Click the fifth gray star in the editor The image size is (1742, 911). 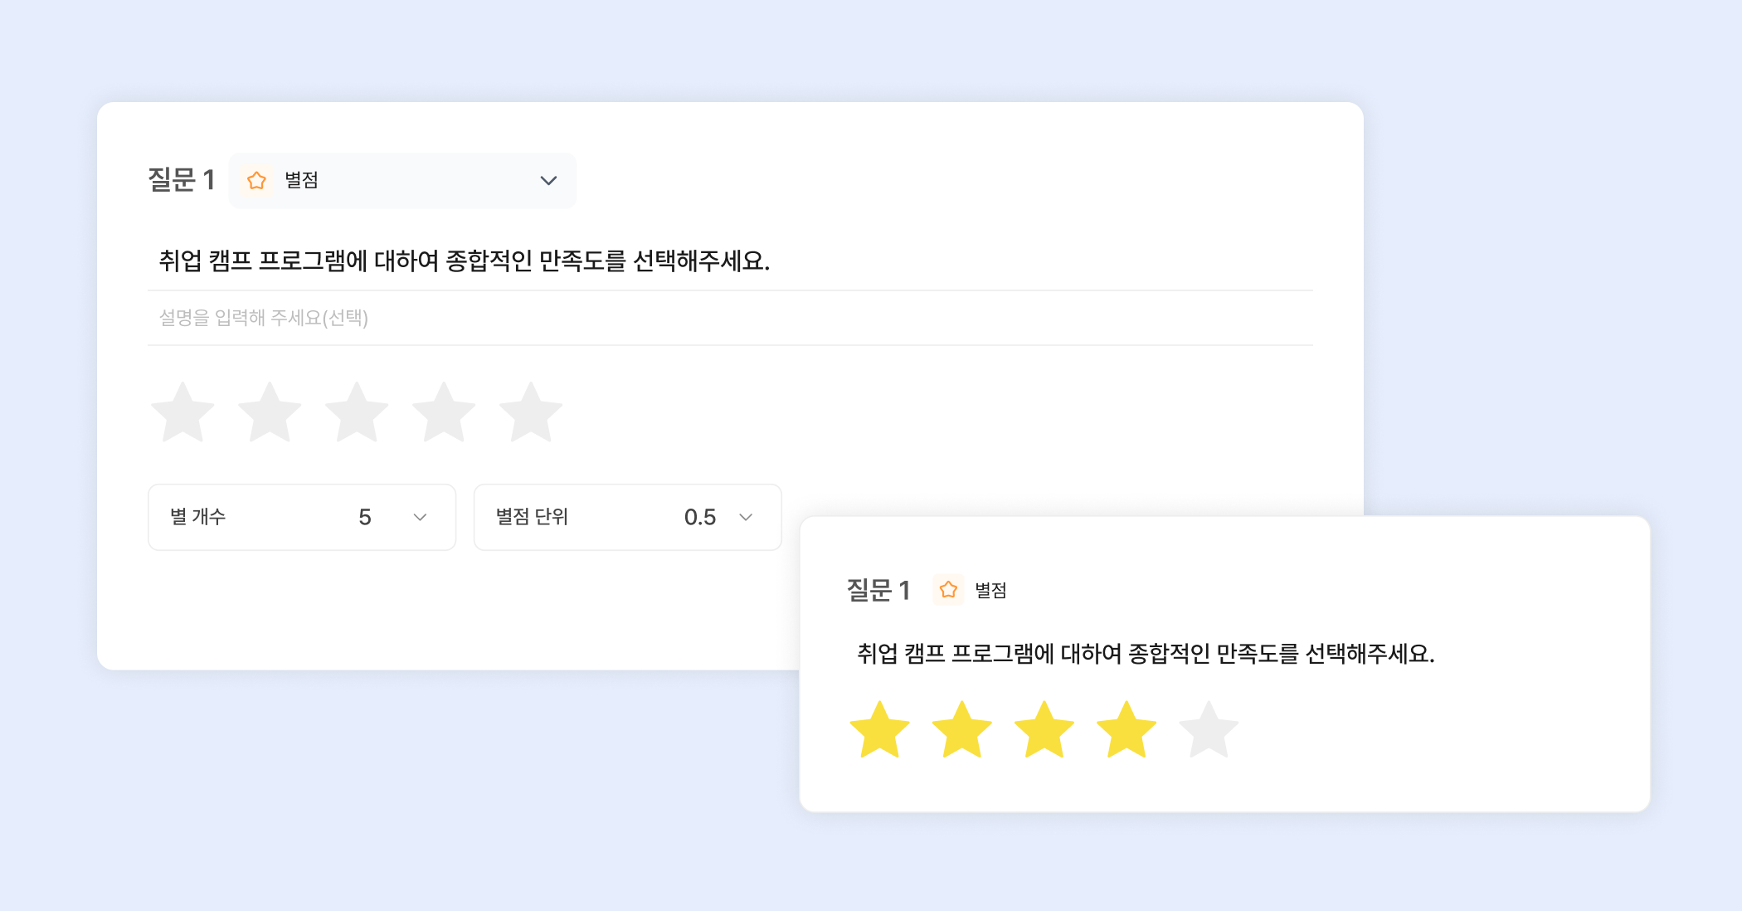pos(531,413)
